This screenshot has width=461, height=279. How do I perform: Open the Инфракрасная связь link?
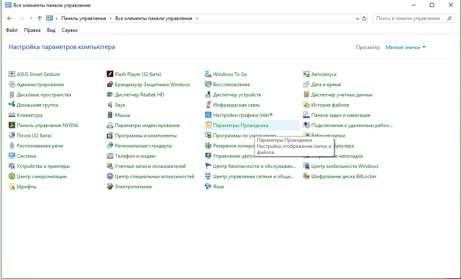pyautogui.click(x=236, y=105)
